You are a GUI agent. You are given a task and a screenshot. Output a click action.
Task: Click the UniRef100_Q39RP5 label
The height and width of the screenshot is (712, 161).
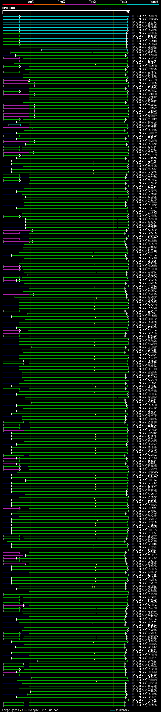[x=144, y=283]
